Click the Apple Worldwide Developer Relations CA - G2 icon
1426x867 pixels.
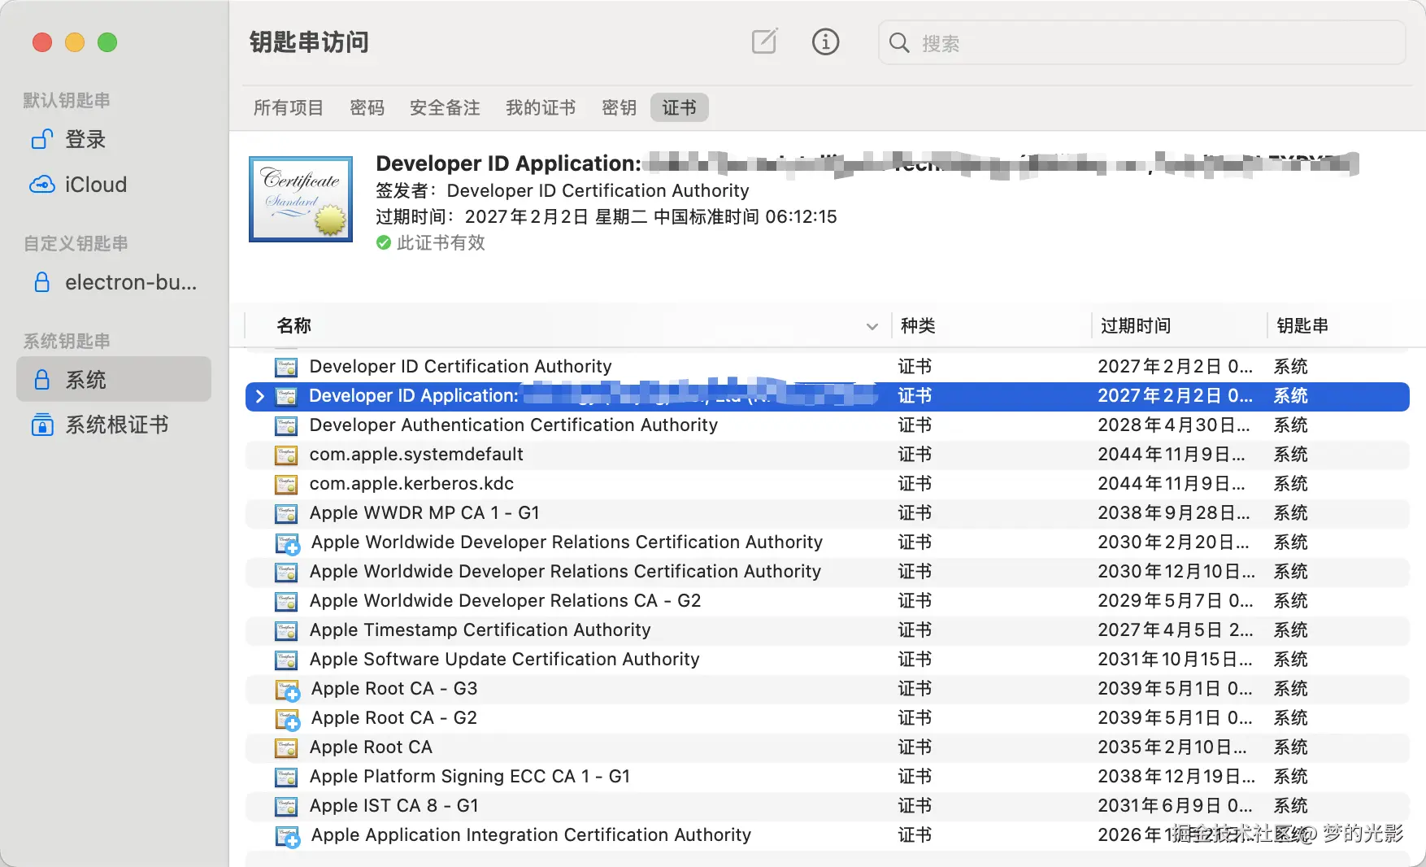pos(286,601)
